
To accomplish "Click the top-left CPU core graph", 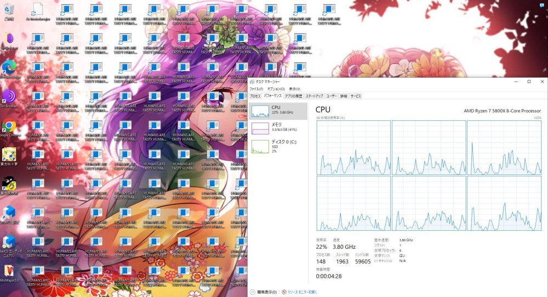I will point(353,148).
